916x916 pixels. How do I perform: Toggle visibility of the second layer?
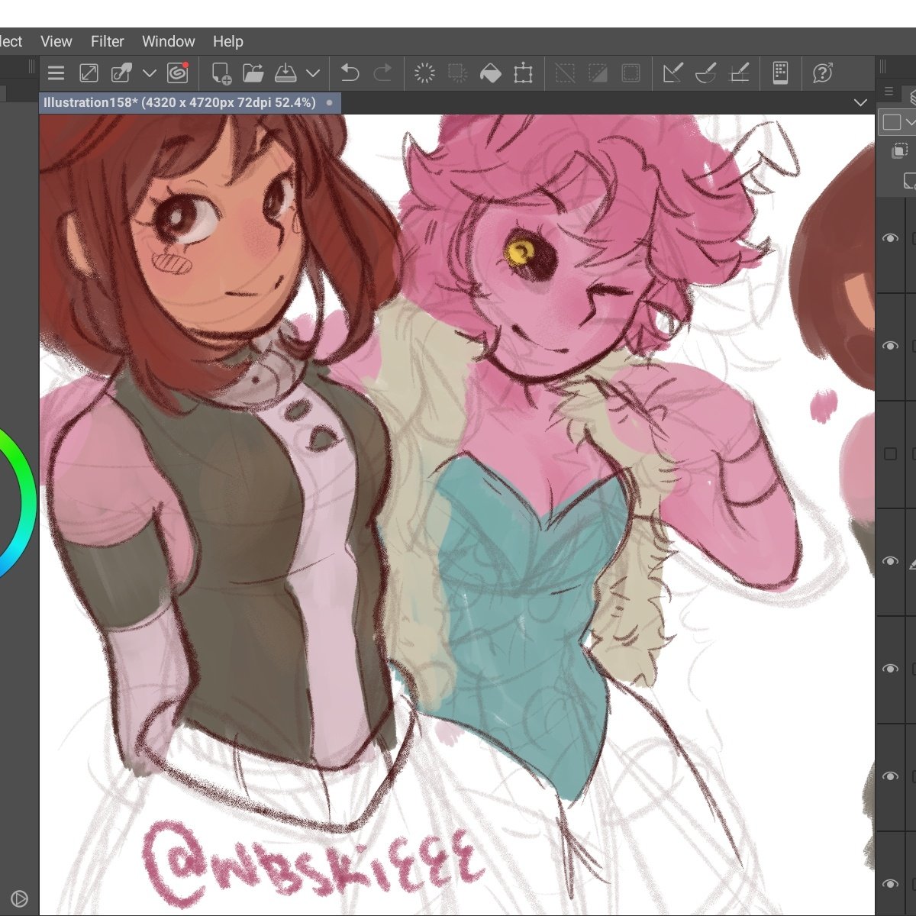pyautogui.click(x=890, y=346)
